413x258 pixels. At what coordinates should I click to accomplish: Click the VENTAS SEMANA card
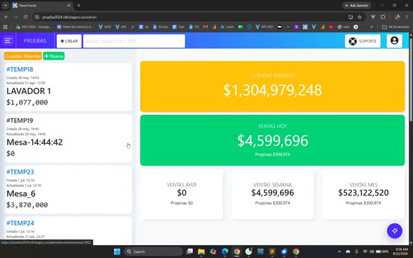[x=272, y=194]
